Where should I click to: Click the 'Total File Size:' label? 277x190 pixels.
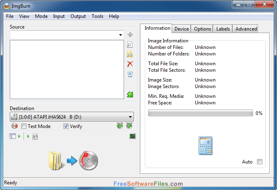(163, 64)
